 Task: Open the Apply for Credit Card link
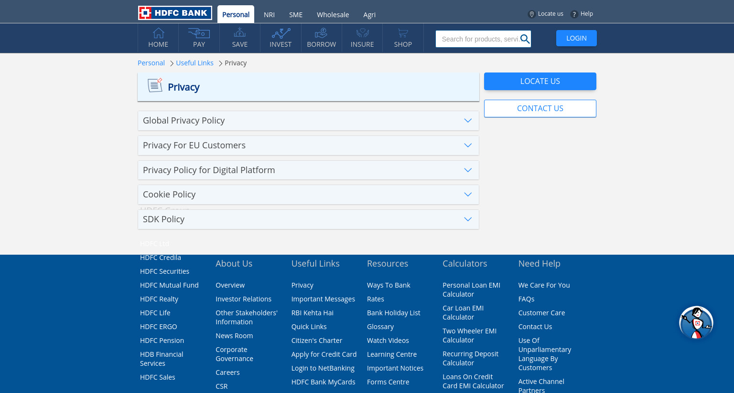(324, 354)
